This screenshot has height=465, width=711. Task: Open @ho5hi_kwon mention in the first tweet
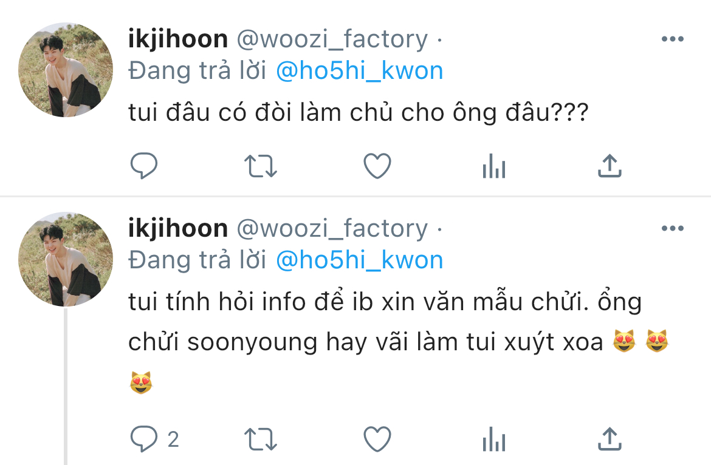[360, 71]
